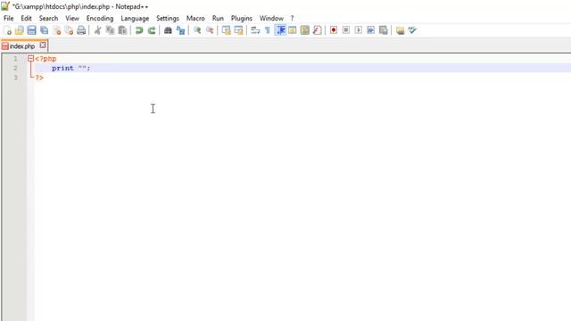Toggle synchronize horizontal scrolling
This screenshot has width=571, height=321.
tap(238, 30)
